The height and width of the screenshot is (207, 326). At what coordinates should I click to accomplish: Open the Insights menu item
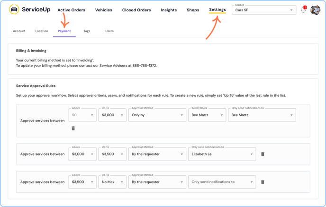point(169,10)
